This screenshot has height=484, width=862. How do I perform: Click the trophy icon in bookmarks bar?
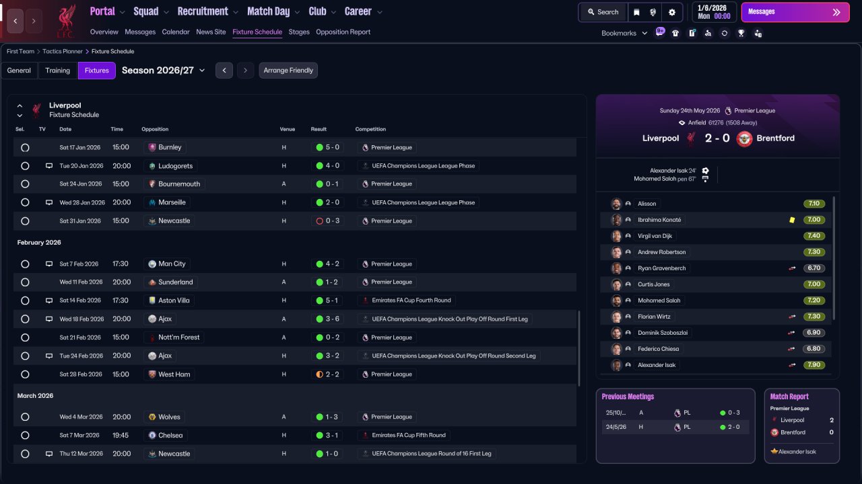point(741,33)
